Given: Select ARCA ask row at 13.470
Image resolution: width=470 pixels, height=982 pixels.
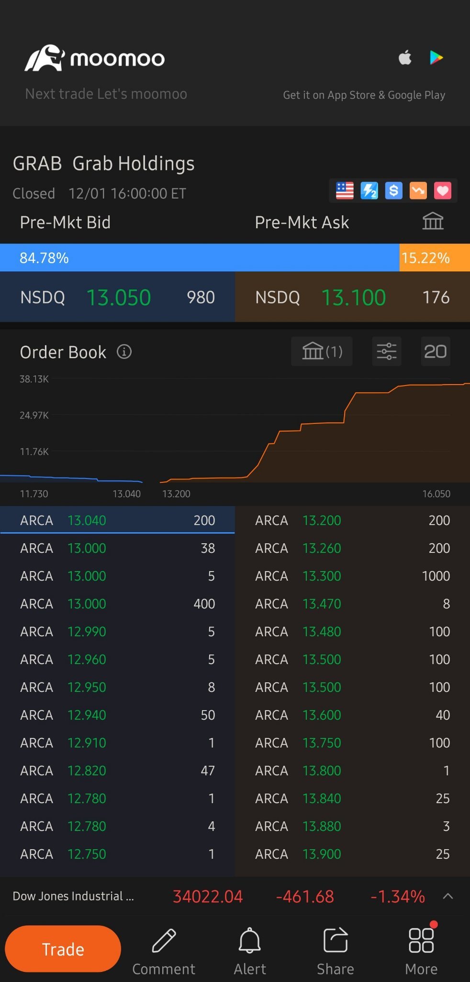Looking at the screenshot, I should point(352,604).
